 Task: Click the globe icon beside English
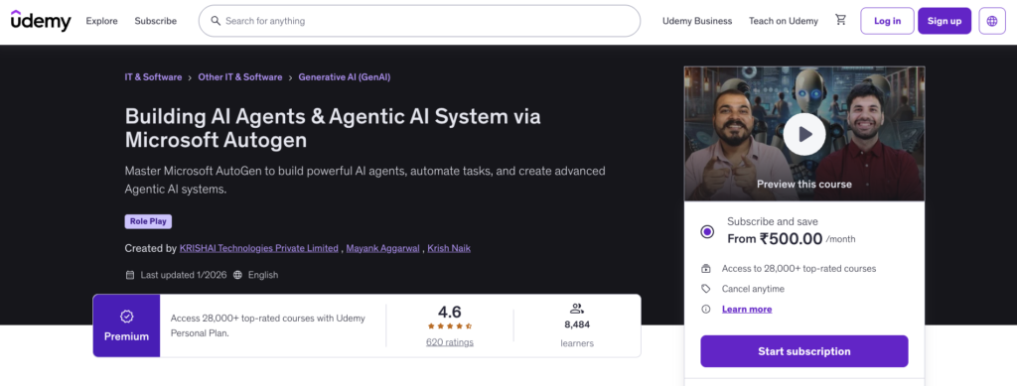[x=237, y=275]
